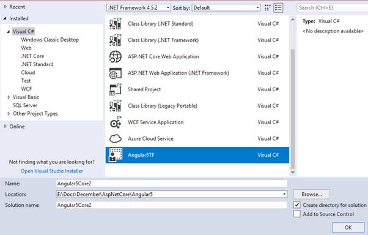
Task: Click the WCF Service Application gear icon
Action: point(116,122)
